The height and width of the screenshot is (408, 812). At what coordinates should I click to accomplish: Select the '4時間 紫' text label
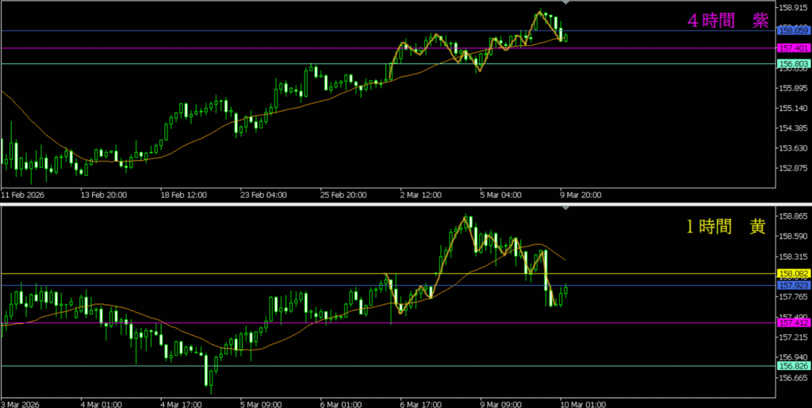point(726,22)
